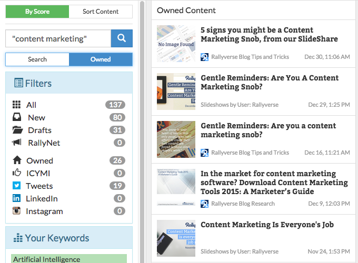Image resolution: width=358 pixels, height=263 pixels.
Task: Filter by LinkedIn label
Action: click(x=42, y=198)
